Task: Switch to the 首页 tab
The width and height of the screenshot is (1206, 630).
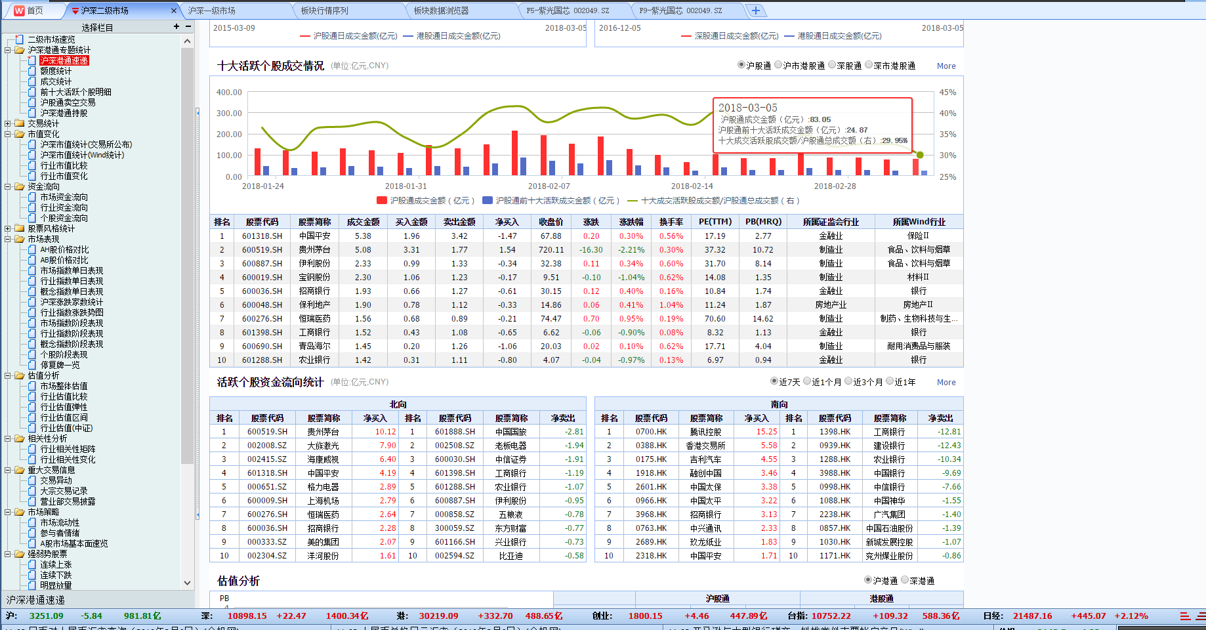Action: coord(35,10)
